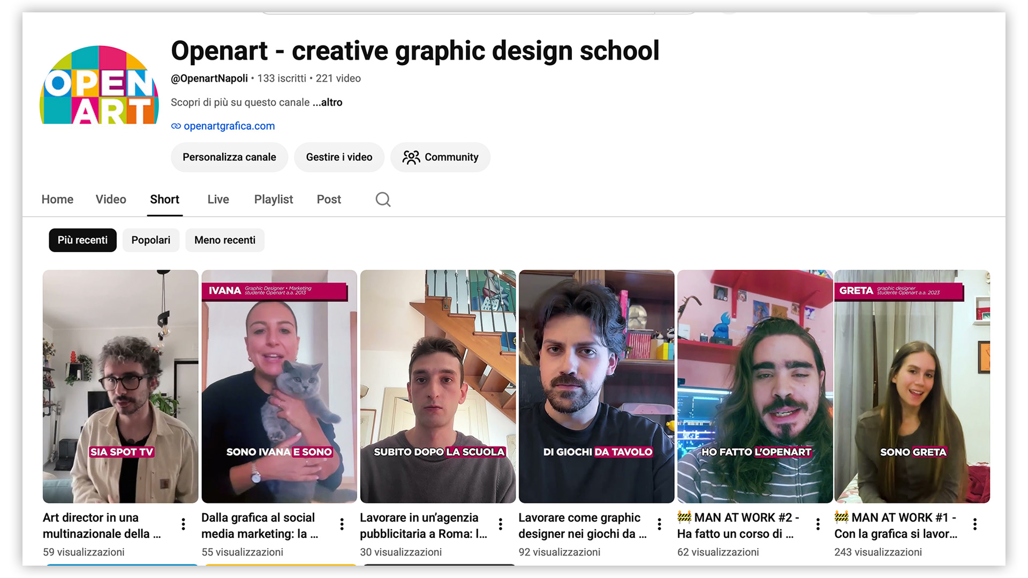Open title 'Dalla grafica al social media marketing'

260,526
